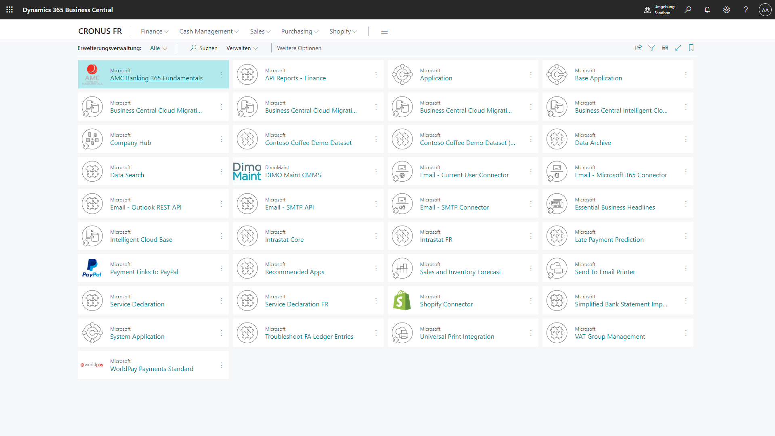Open the three-dot menu for DIMO Maint CMMS
The height and width of the screenshot is (436, 775).
(376, 172)
